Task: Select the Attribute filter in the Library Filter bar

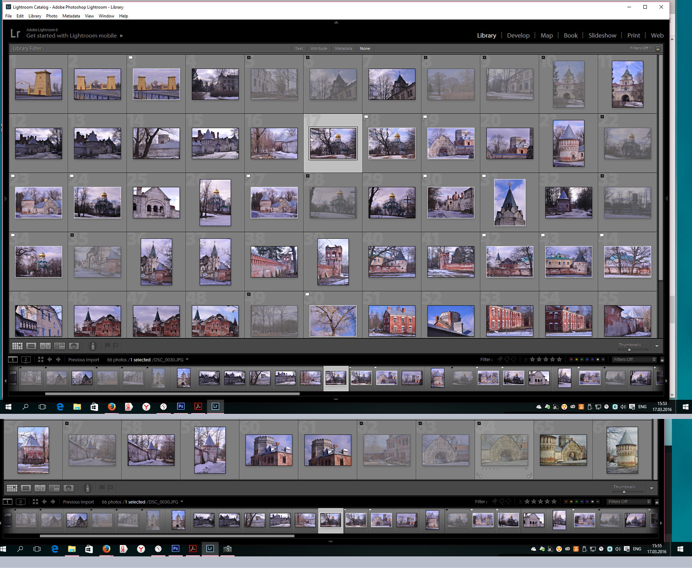Action: click(x=319, y=48)
